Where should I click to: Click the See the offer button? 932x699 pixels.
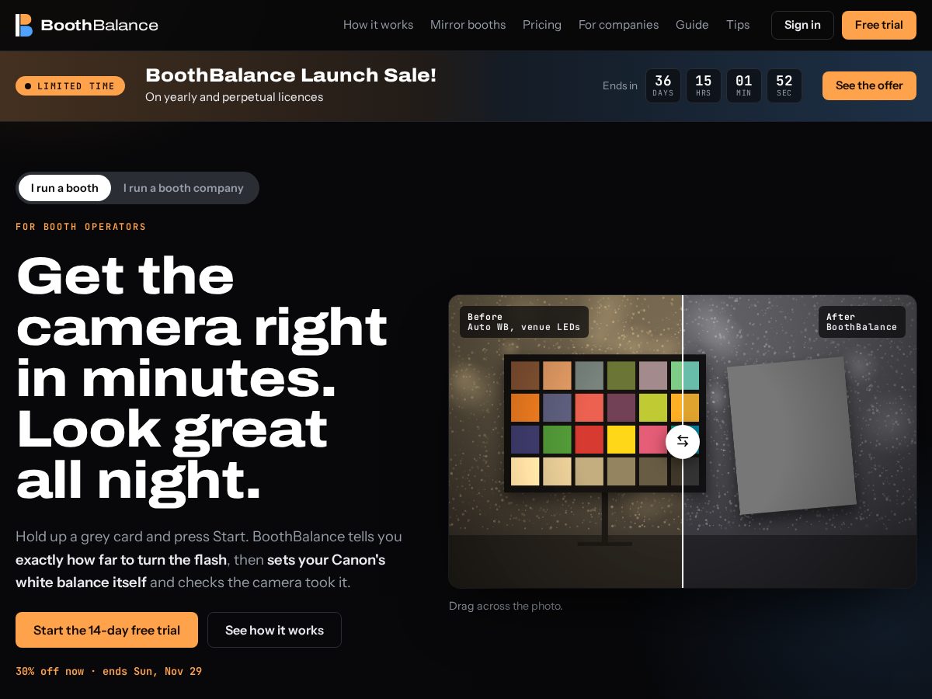(869, 85)
